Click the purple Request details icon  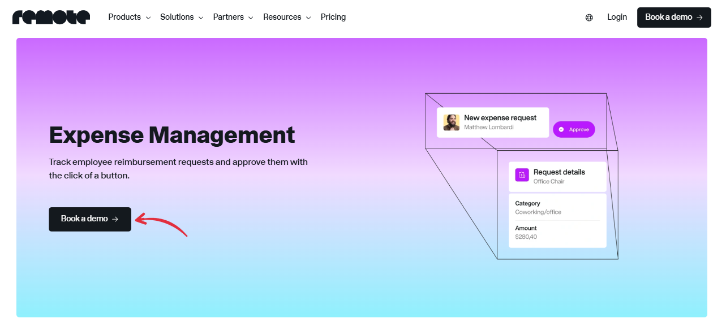(522, 175)
